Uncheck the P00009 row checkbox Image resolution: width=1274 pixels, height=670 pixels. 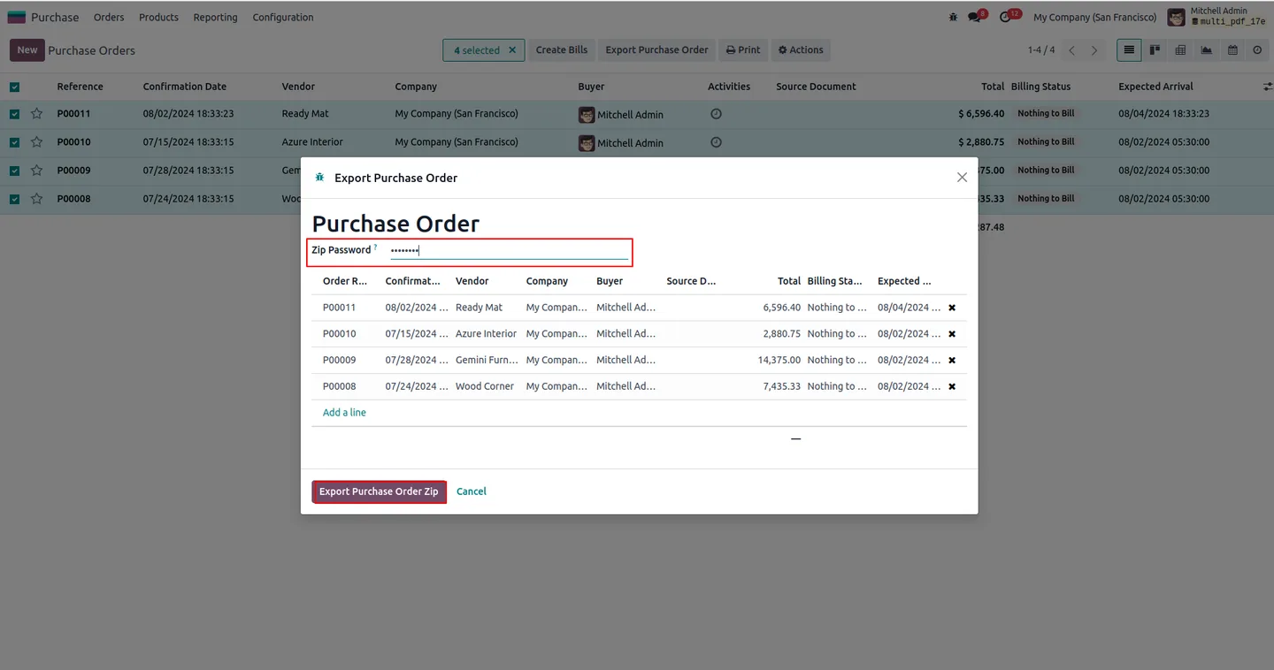point(14,170)
